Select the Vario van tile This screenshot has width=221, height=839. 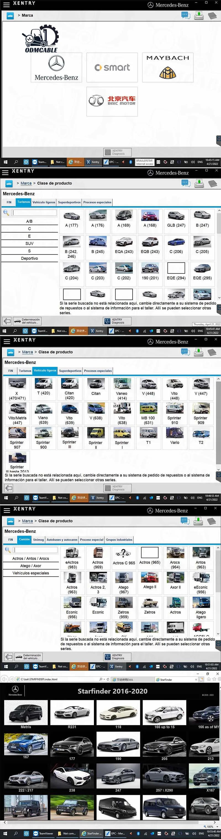175,438
